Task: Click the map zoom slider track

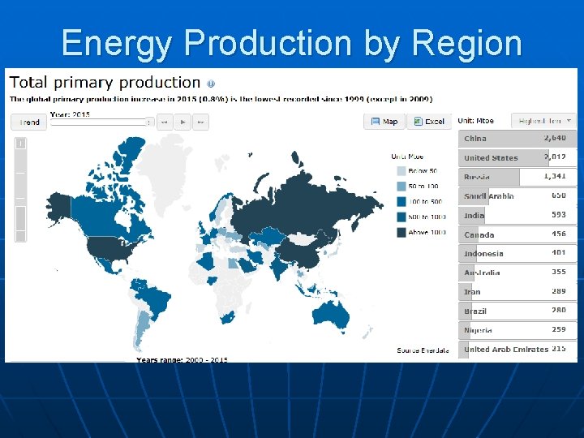Action: pos(21,190)
